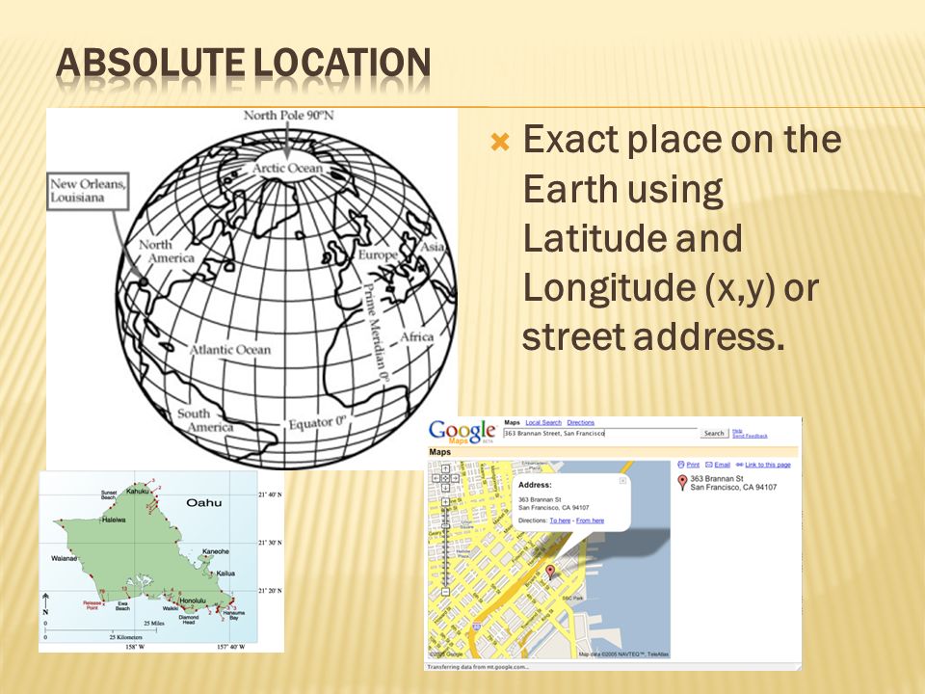Screen dimensions: 925x694
Task: Click the printer icon next to Print
Action: pos(681,465)
